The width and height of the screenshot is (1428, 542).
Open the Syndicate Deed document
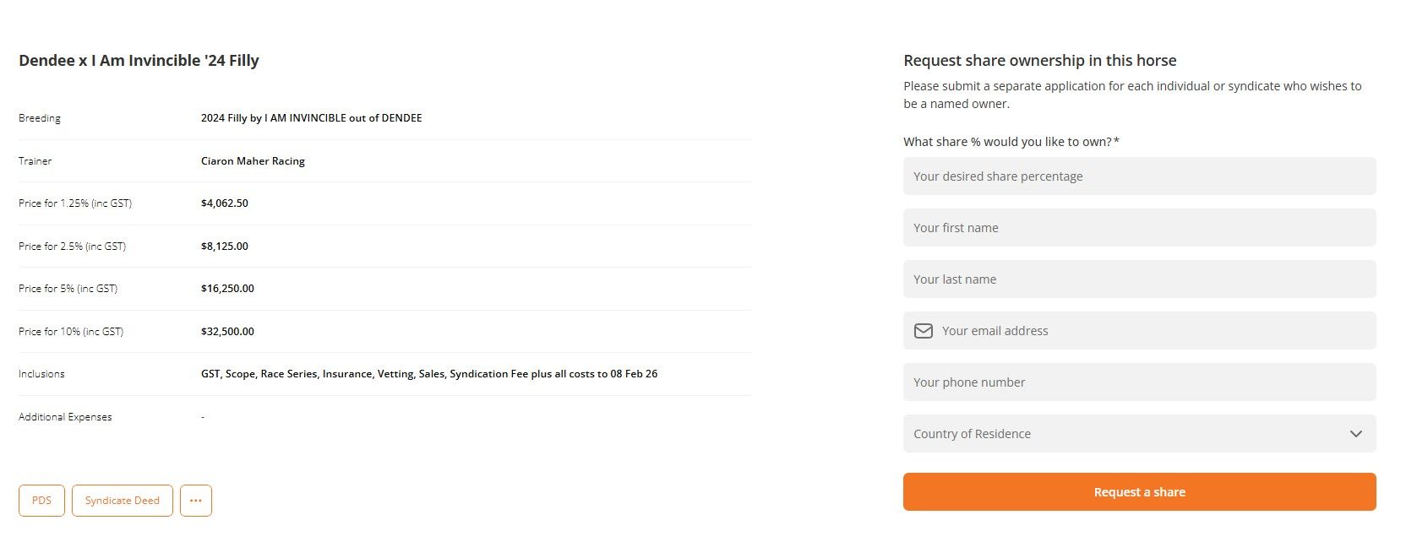point(123,501)
